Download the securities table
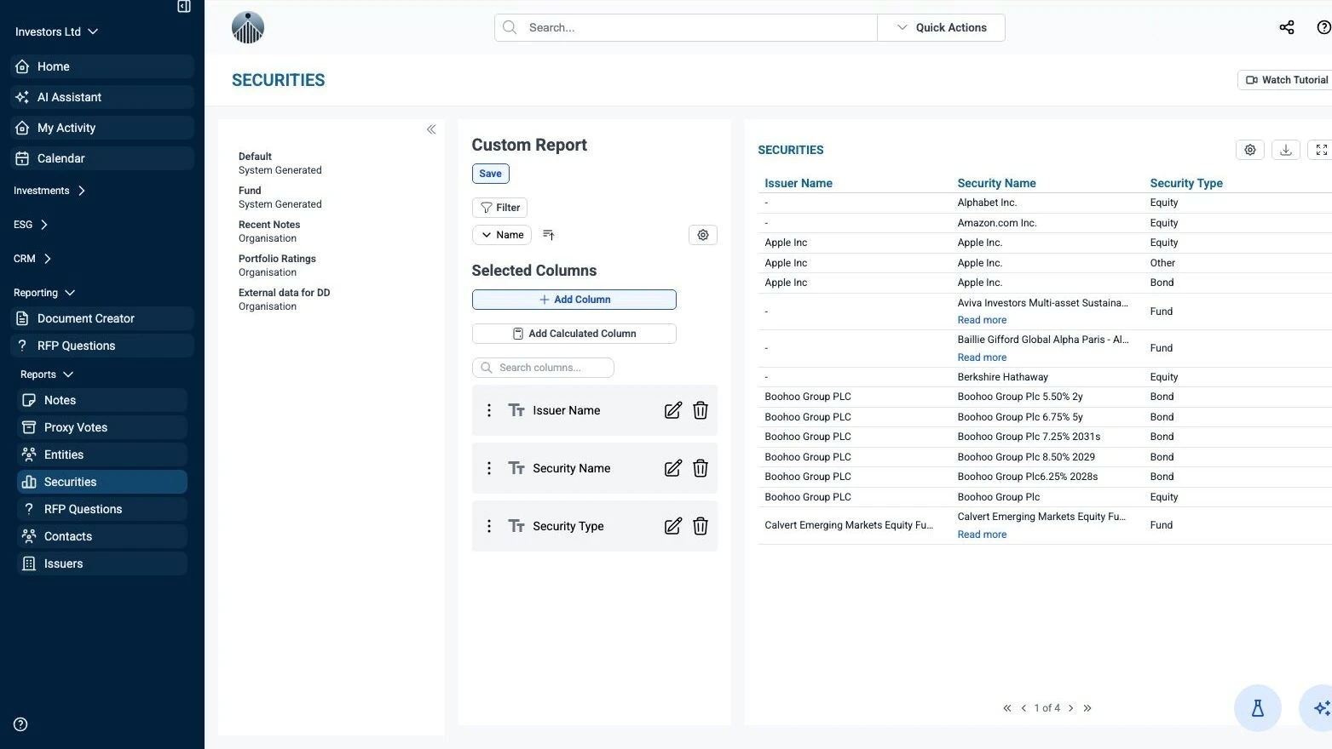This screenshot has height=749, width=1332. point(1286,150)
